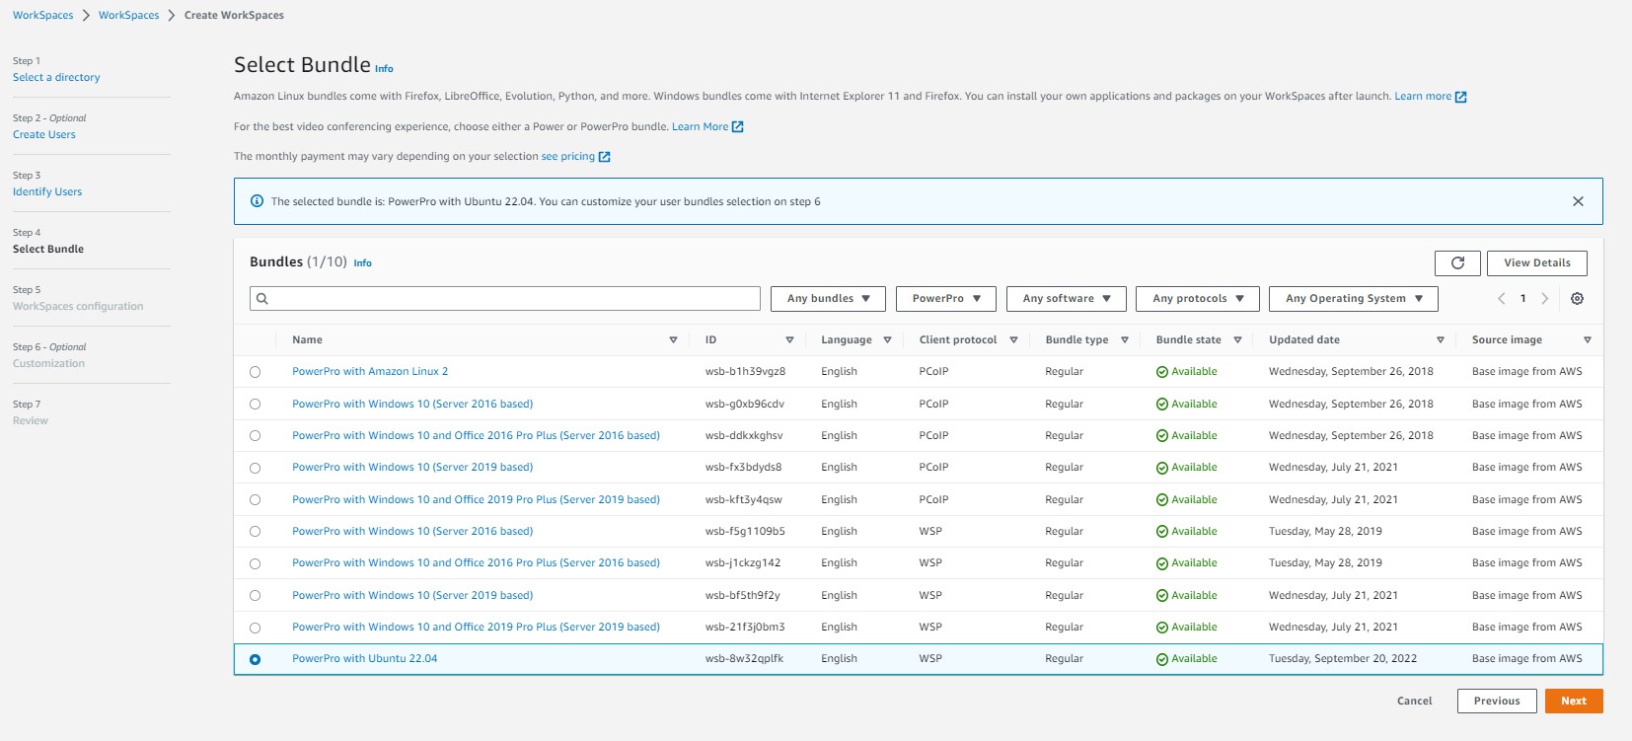
Task: Click Info link beside Bundles heading
Action: pos(362,263)
